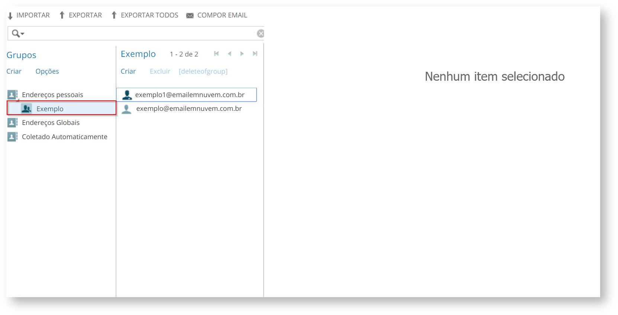Click inside the contact search field
The height and width of the screenshot is (315, 618).
[138, 33]
